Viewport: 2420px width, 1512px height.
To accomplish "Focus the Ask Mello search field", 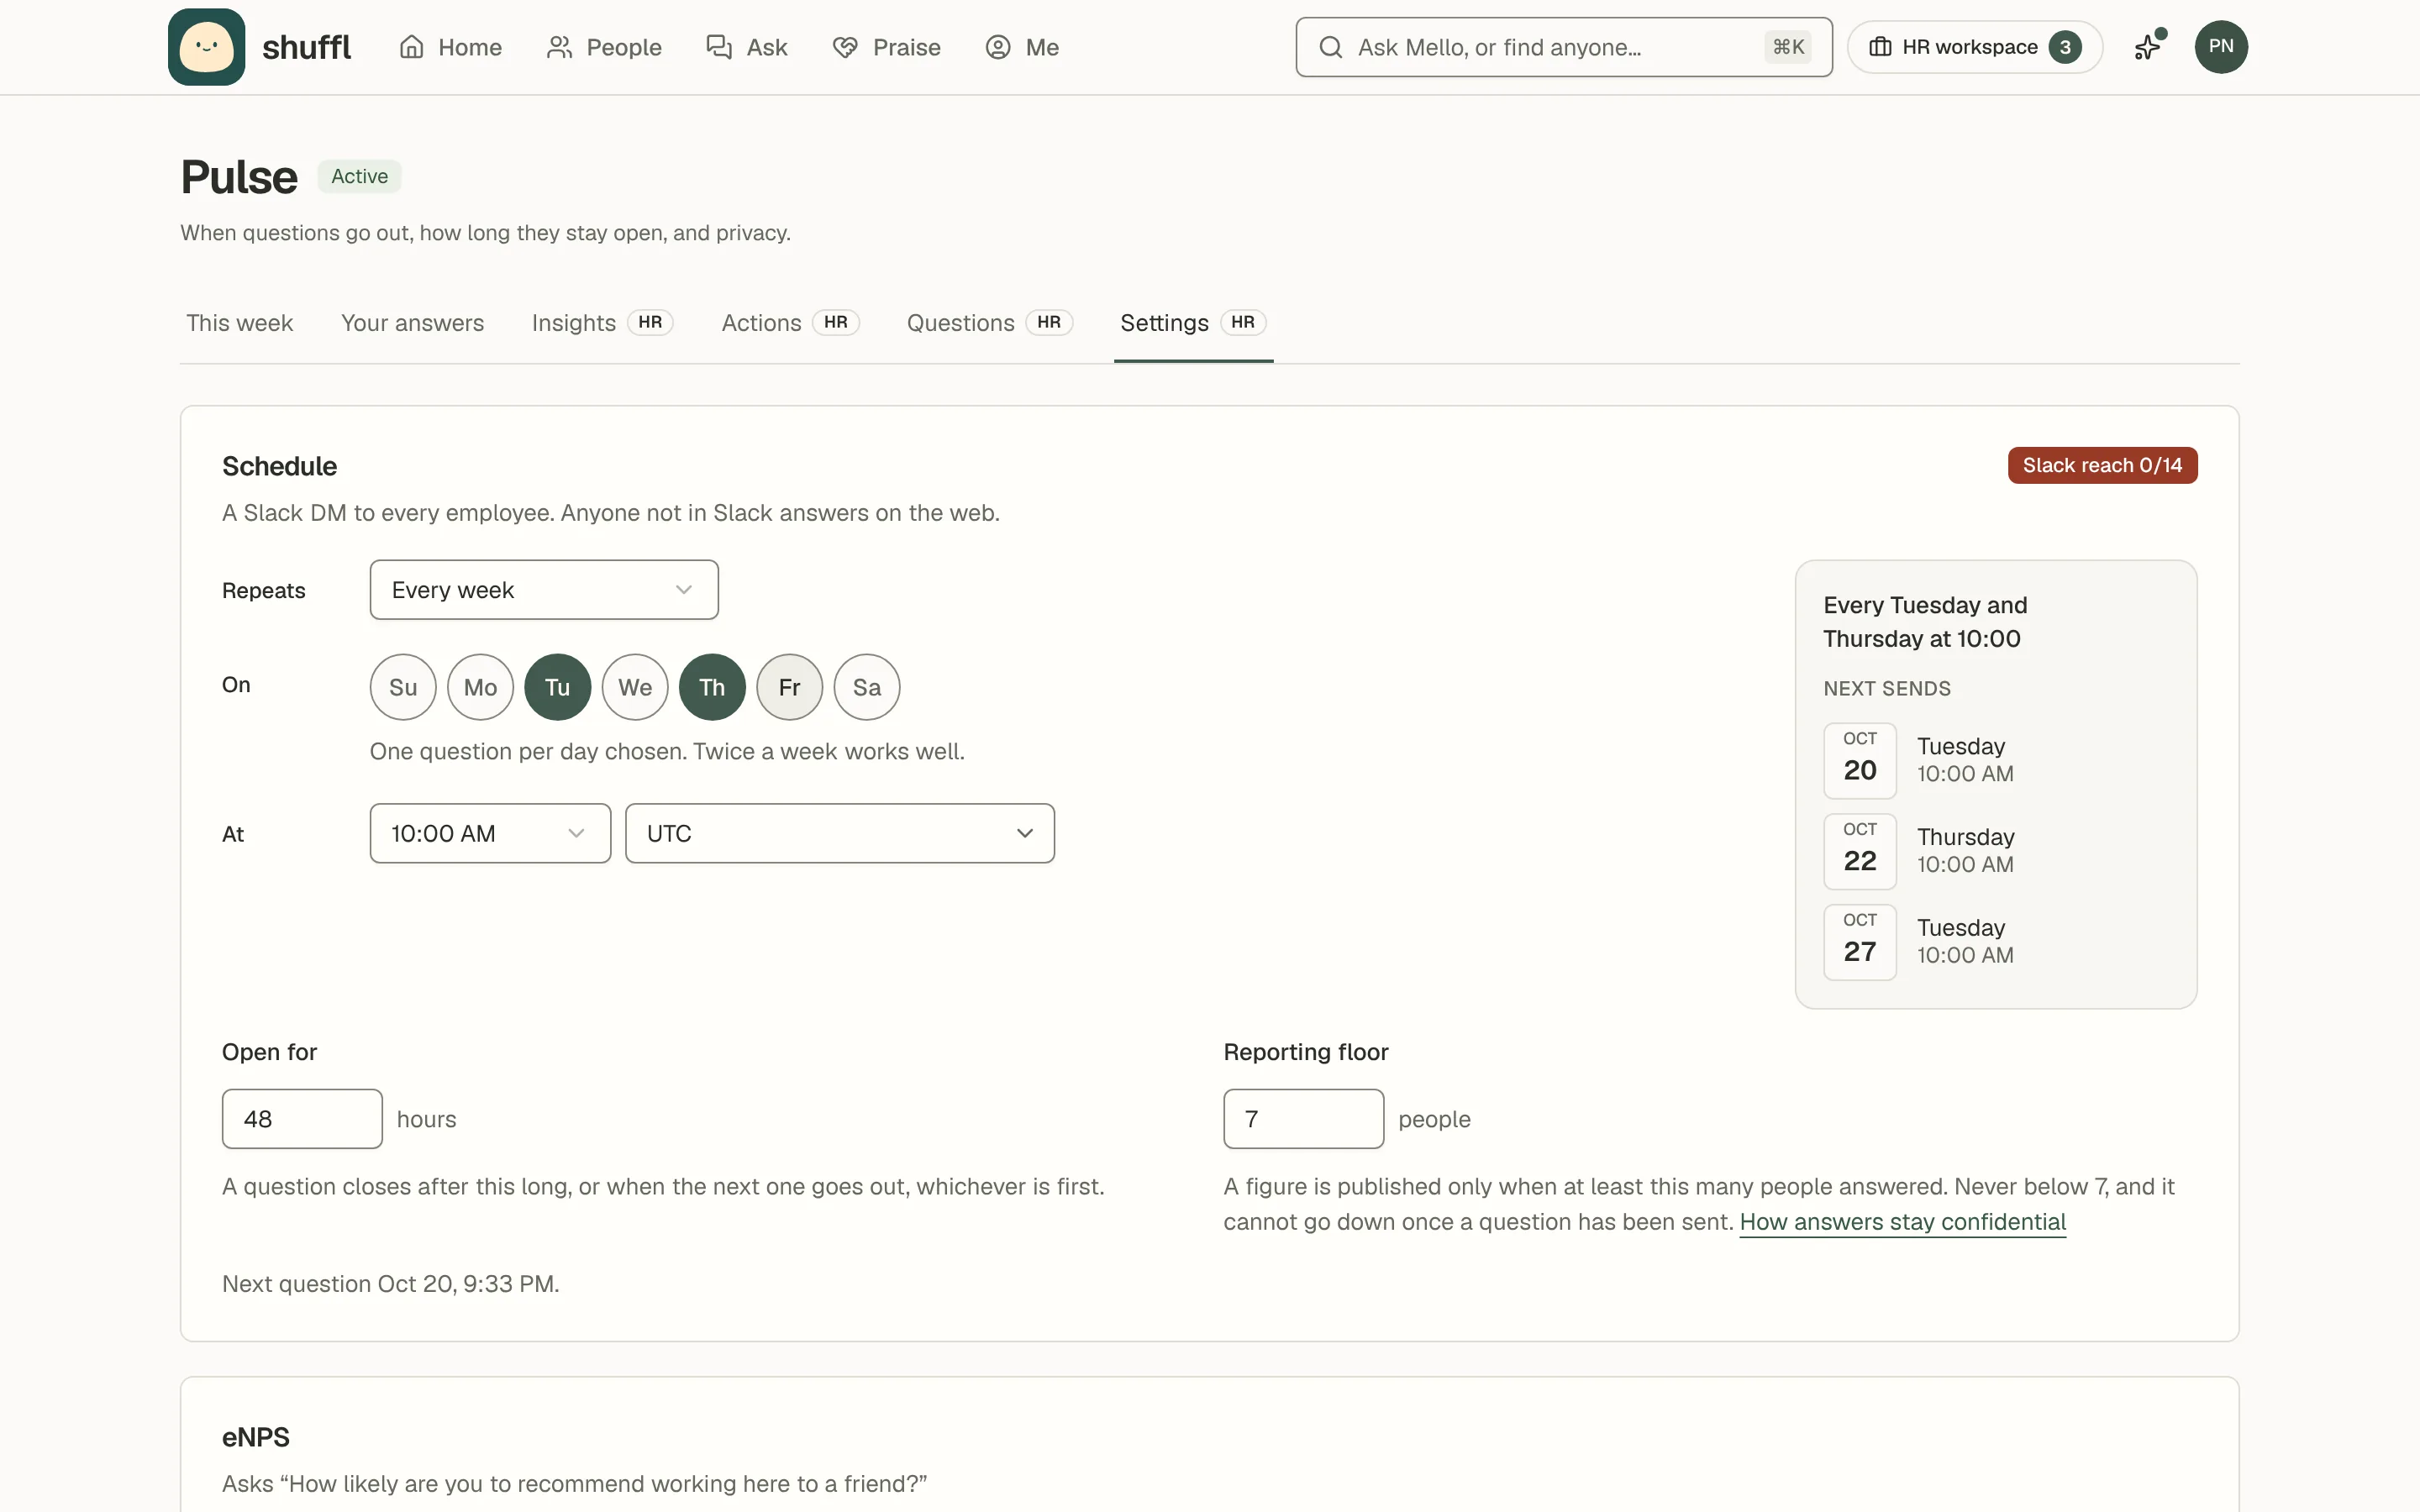I will (x=1564, y=47).
